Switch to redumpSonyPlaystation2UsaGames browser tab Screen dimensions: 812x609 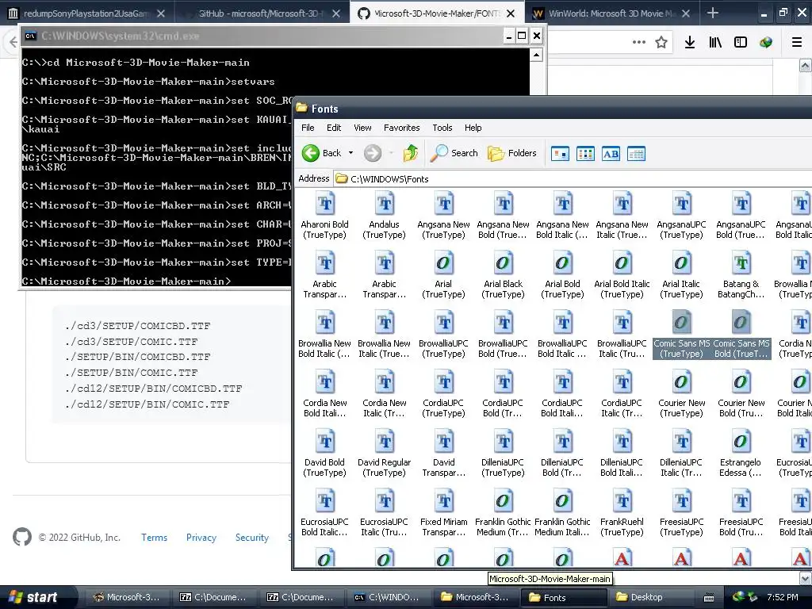[x=86, y=13]
